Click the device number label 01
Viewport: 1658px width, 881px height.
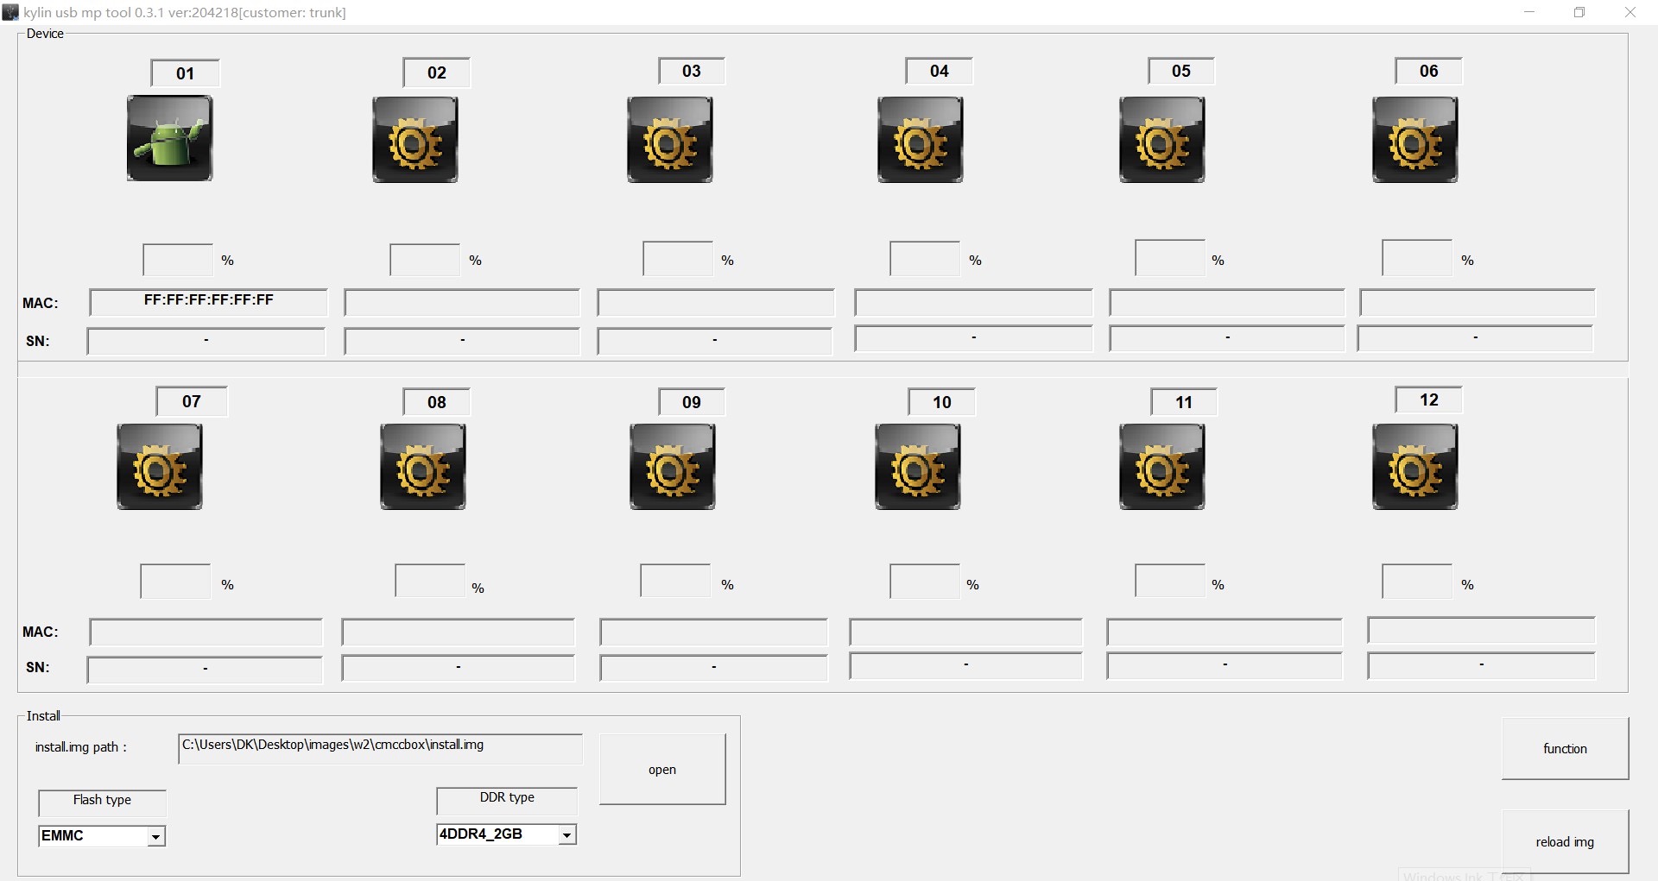[x=185, y=73]
